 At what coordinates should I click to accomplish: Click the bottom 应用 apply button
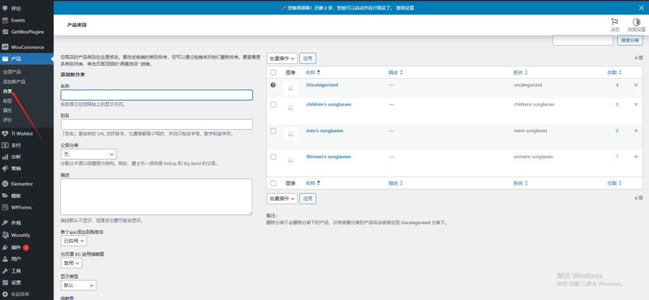(x=307, y=198)
